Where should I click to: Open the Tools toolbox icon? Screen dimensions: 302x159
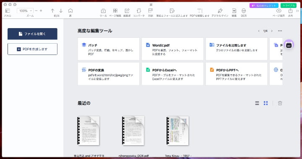tap(103, 11)
